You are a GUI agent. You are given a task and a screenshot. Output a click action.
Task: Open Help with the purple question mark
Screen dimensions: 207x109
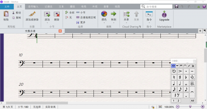click(x=204, y=6)
